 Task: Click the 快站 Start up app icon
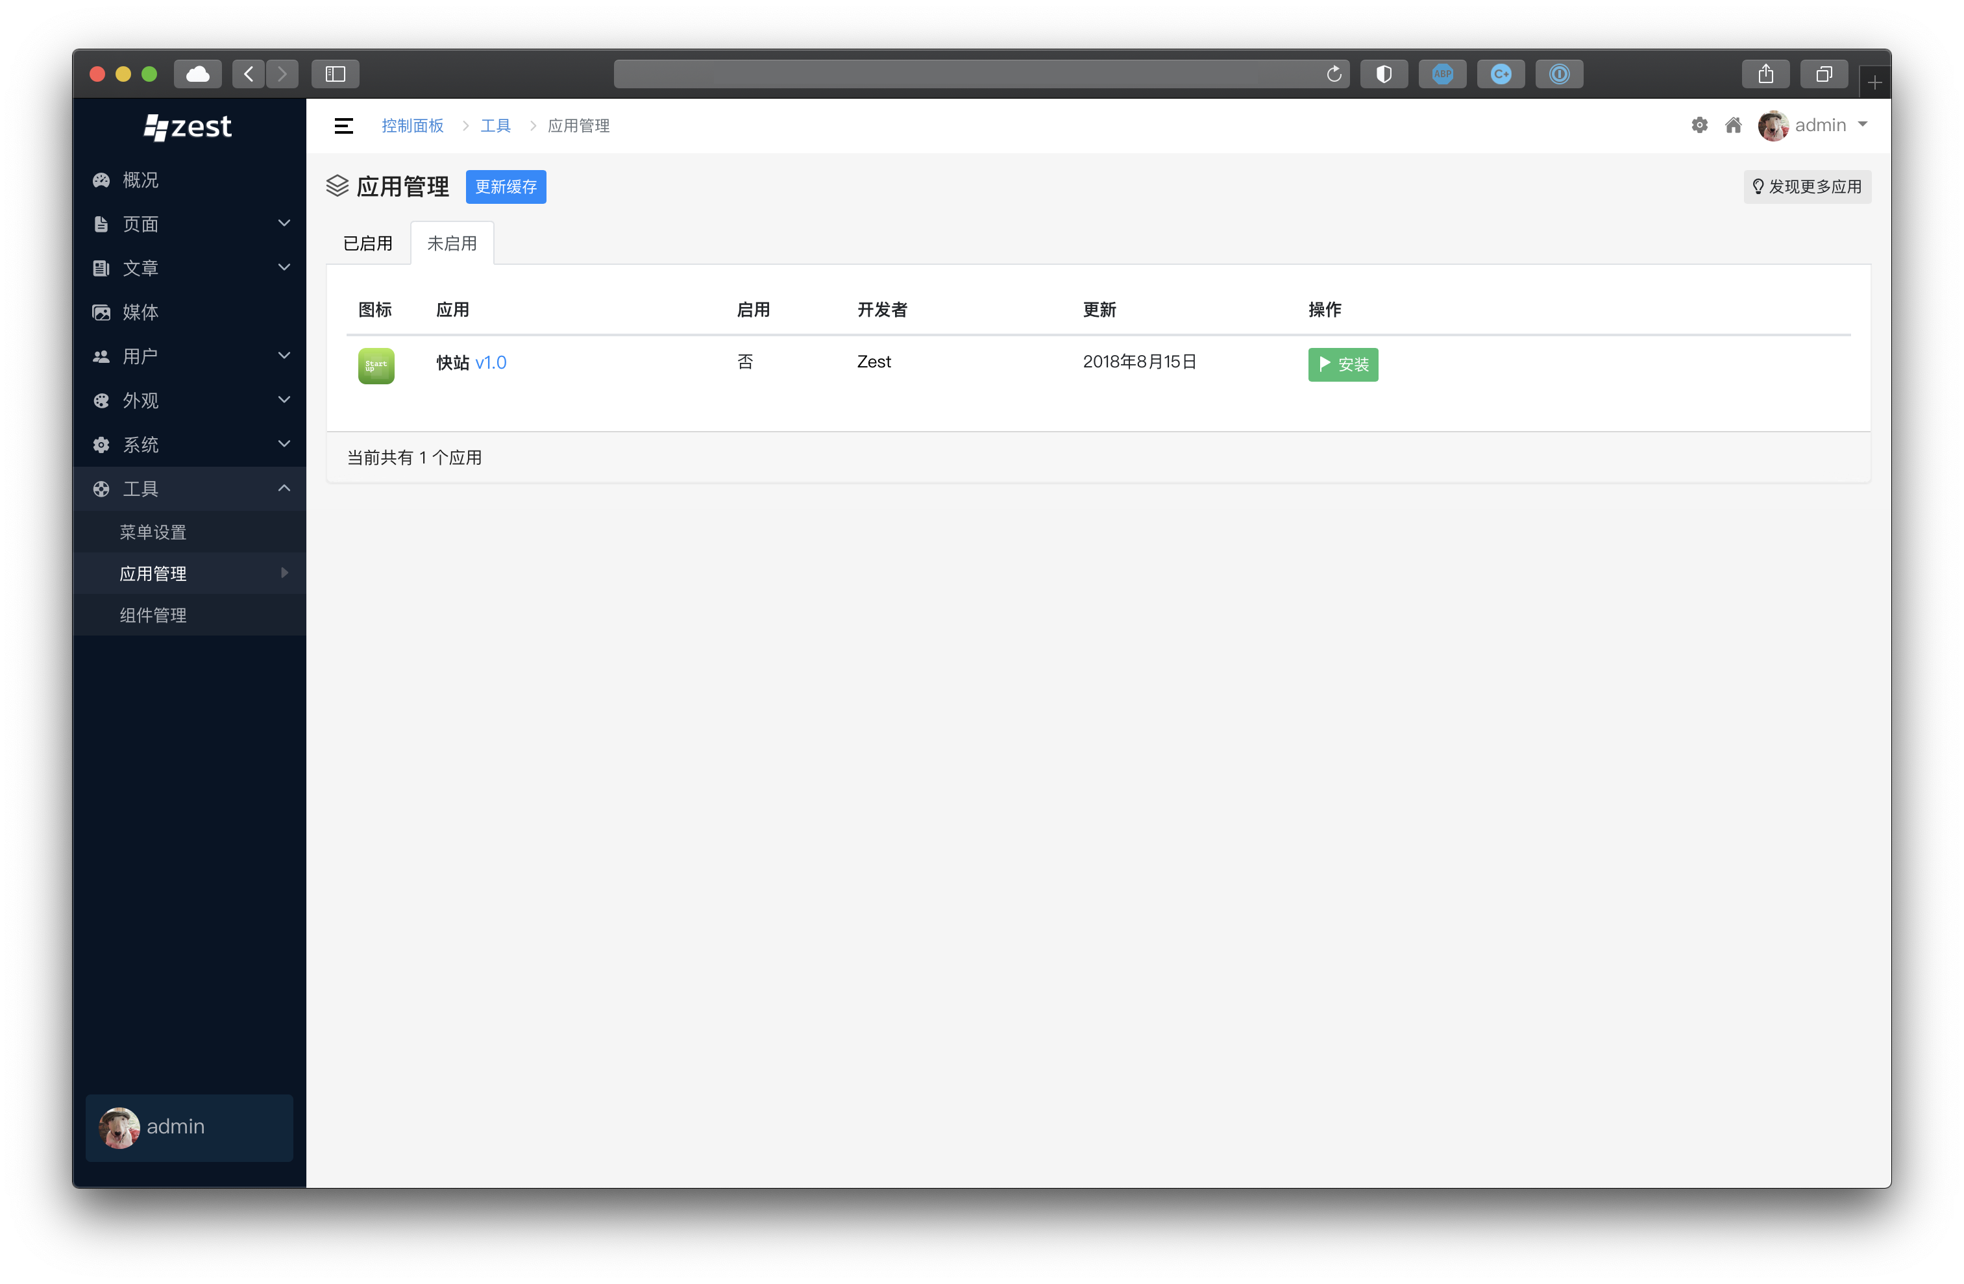click(x=375, y=365)
